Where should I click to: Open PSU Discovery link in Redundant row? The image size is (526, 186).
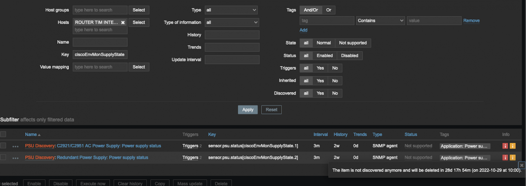click(40, 157)
